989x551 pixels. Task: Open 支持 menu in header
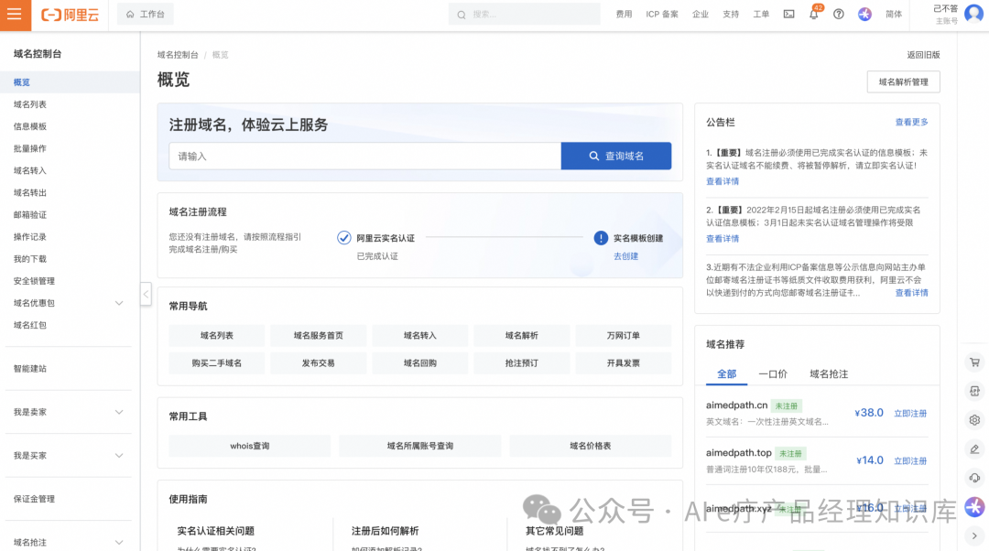(731, 14)
